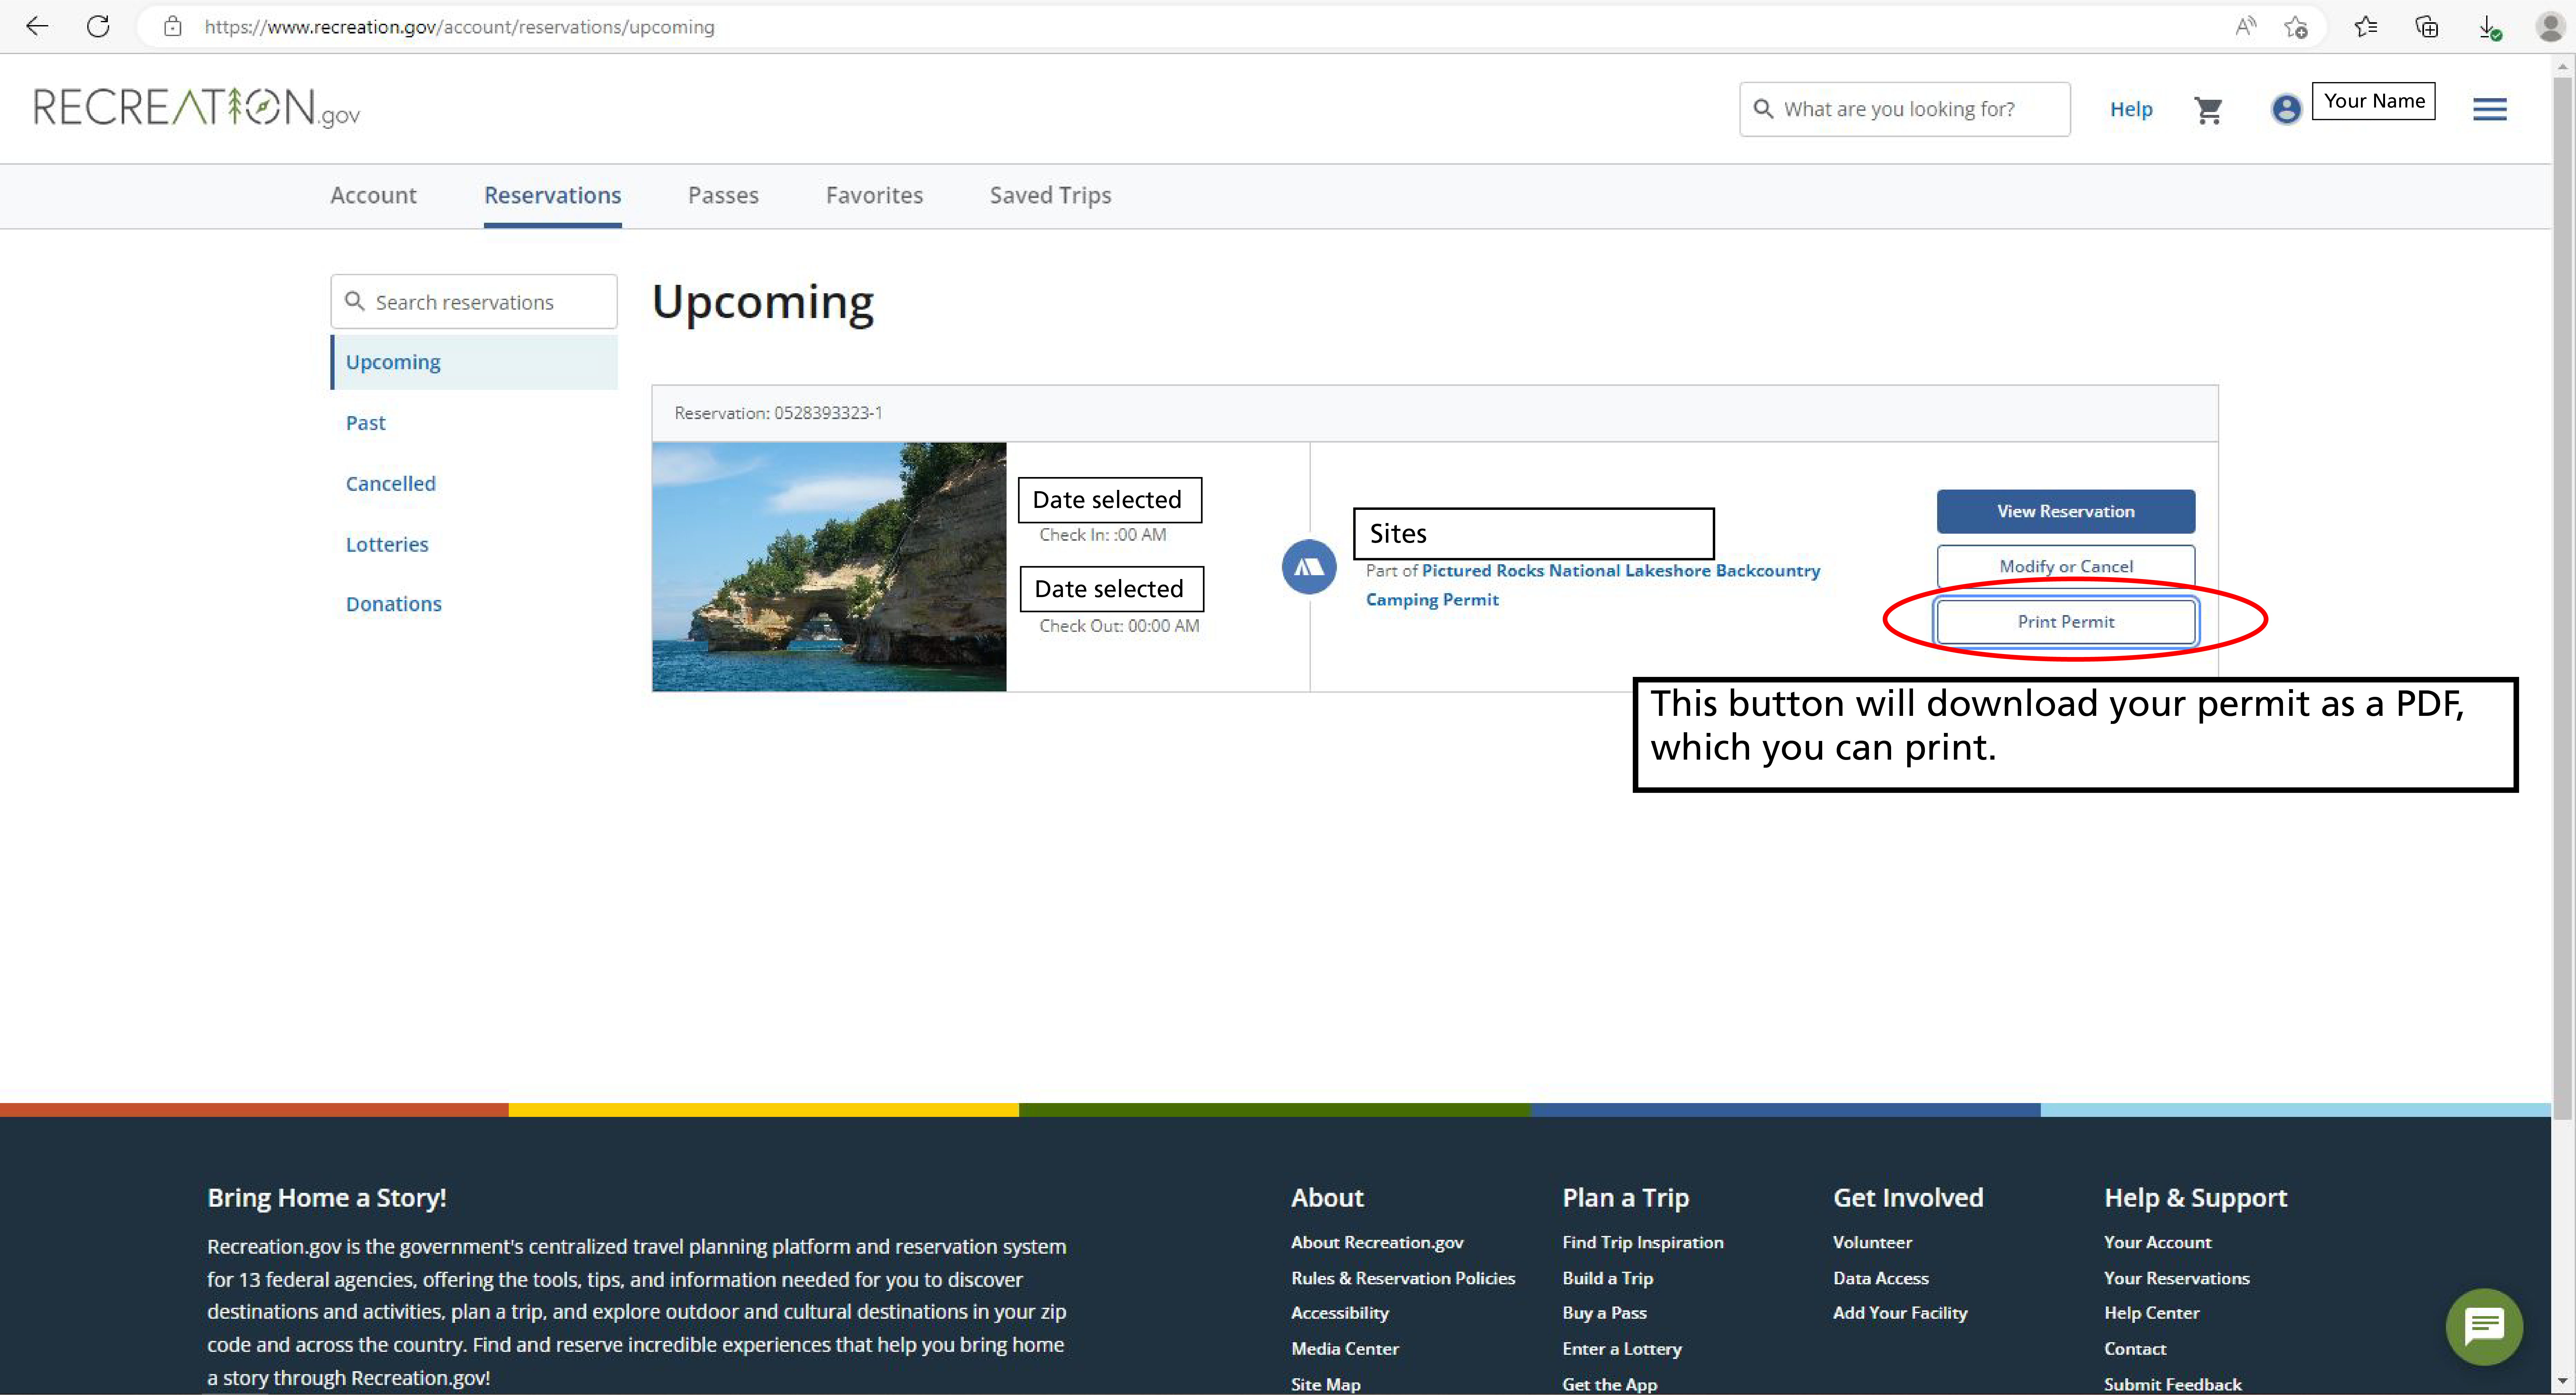Click View Reservation button
Image resolution: width=2576 pixels, height=1395 pixels.
point(2064,510)
